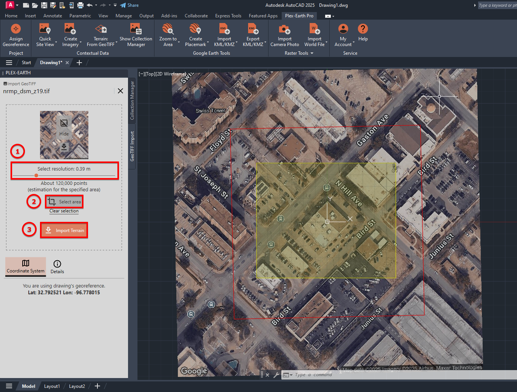Click the Share button

130,5
